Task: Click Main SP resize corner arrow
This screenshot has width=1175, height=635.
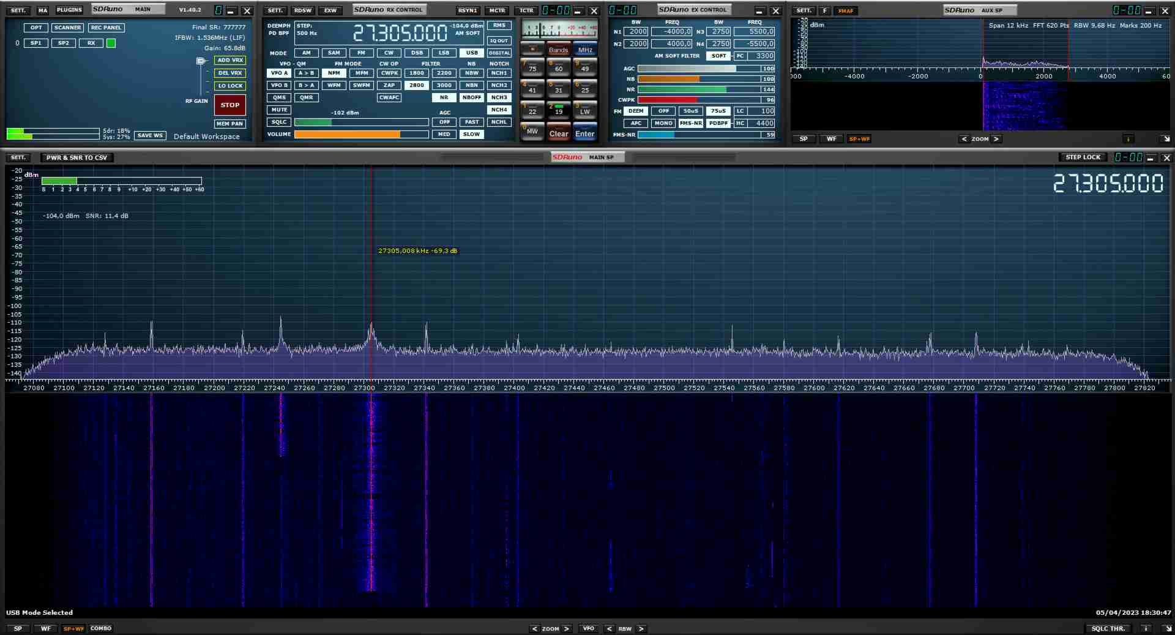Action: tap(1167, 628)
